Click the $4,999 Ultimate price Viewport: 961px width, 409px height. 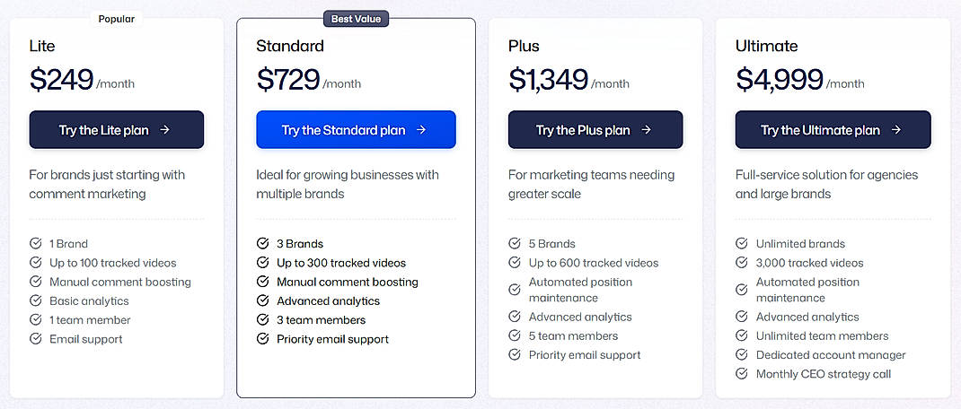tap(779, 80)
